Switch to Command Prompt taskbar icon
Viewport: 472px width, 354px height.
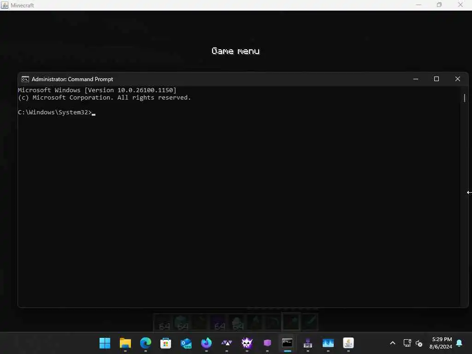[288, 343]
